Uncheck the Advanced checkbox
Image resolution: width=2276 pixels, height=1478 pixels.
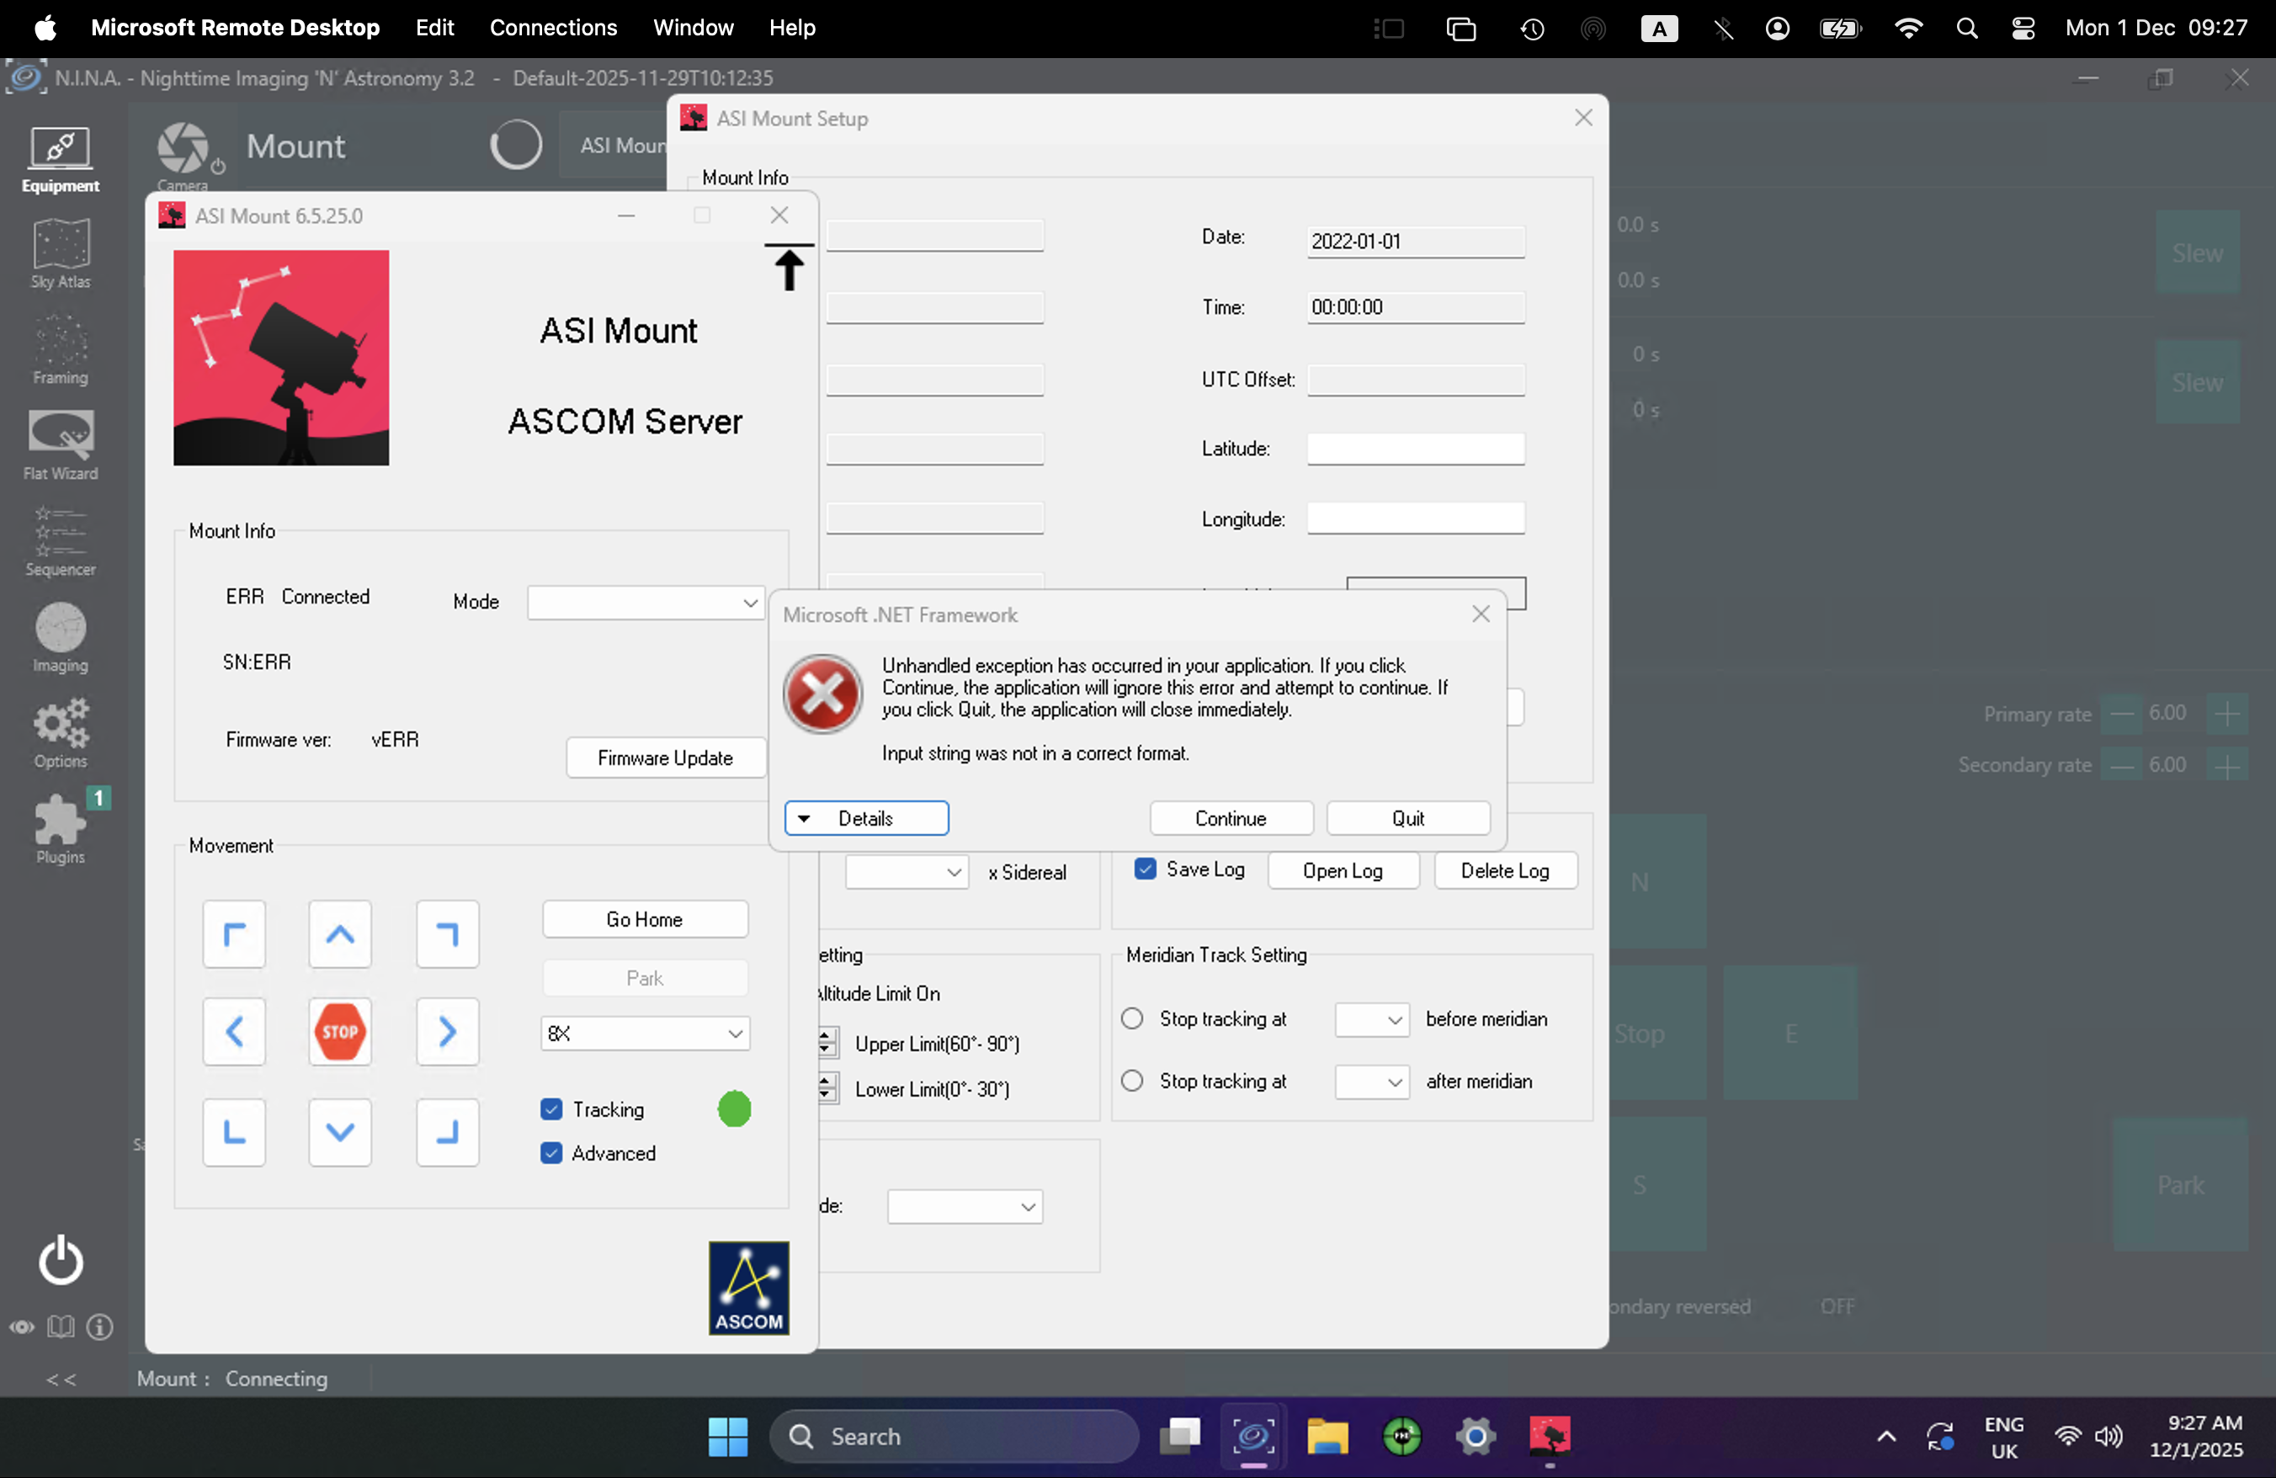552,1153
